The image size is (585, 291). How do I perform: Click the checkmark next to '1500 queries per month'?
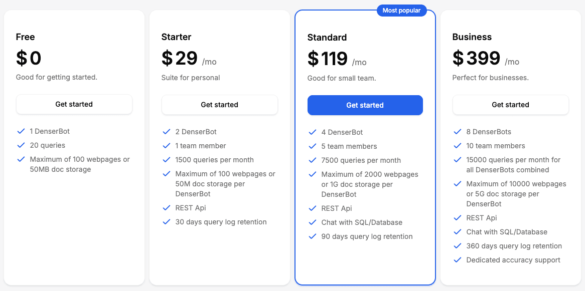[x=167, y=160]
